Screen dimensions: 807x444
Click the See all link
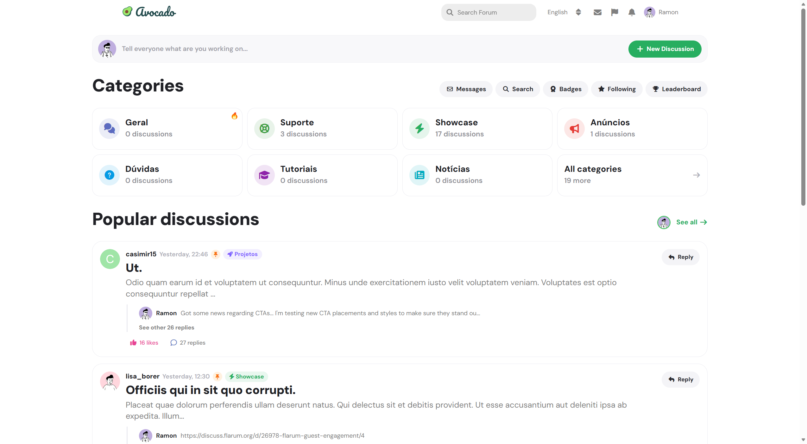[x=691, y=222]
